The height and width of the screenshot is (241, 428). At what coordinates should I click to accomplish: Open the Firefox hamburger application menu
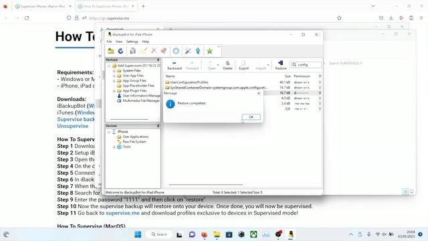coord(421,18)
